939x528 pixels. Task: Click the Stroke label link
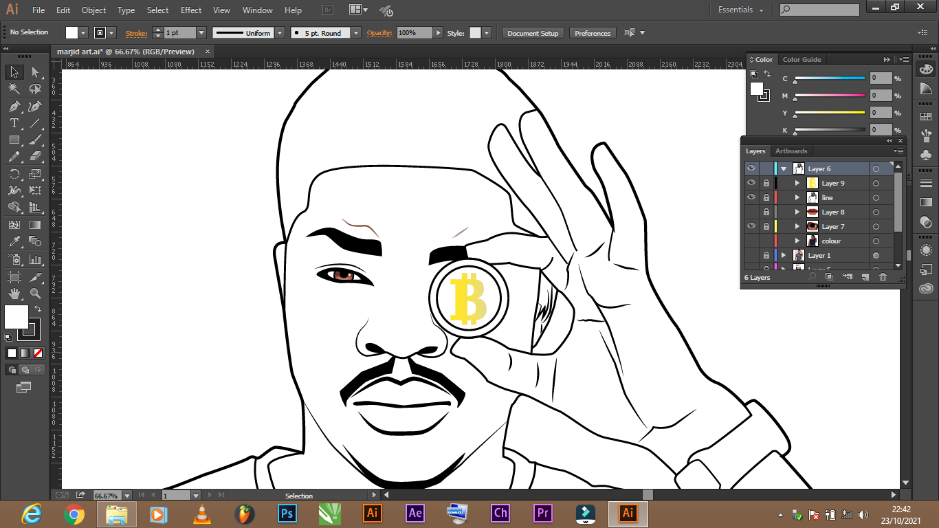tap(135, 33)
